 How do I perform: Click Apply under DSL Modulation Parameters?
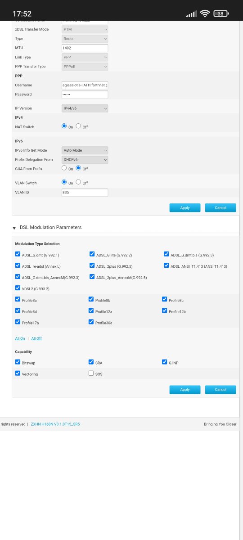pyautogui.click(x=185, y=390)
